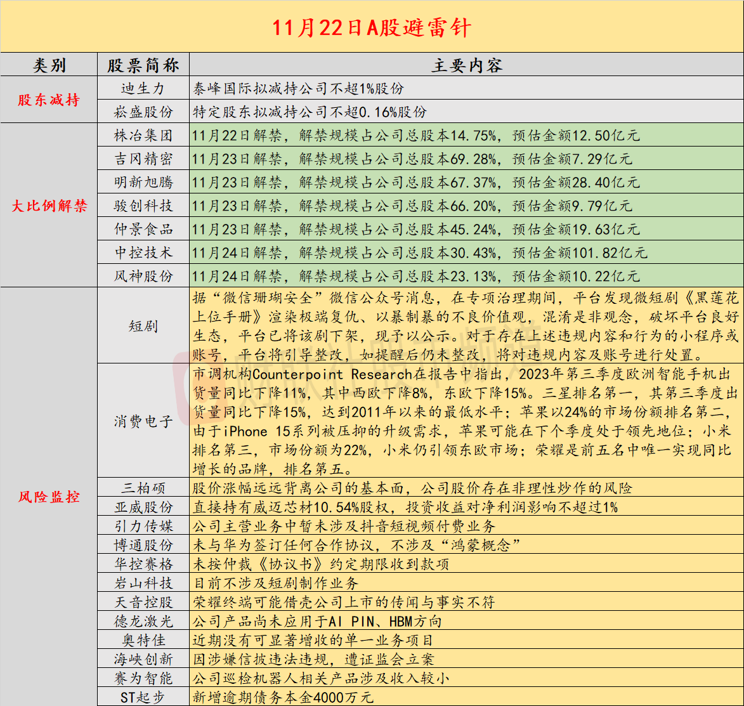The image size is (744, 706).
Task: Select the "股票简称" column header
Action: pyautogui.click(x=143, y=65)
